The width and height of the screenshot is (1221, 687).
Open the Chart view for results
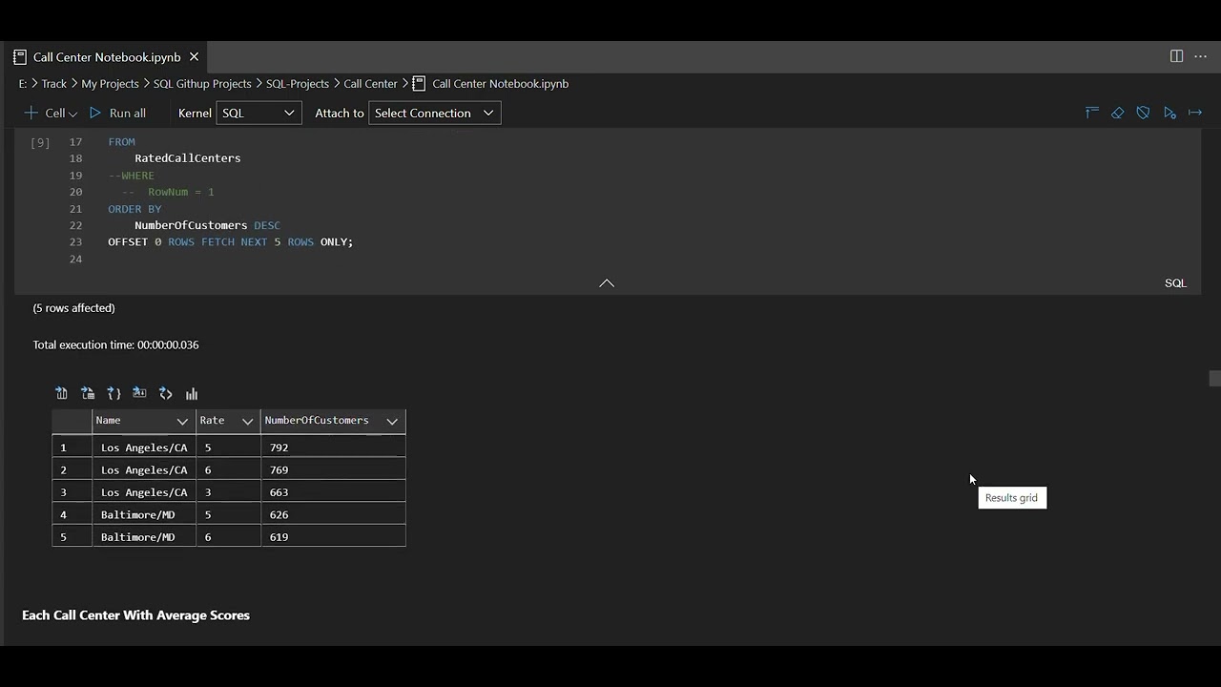tap(192, 393)
